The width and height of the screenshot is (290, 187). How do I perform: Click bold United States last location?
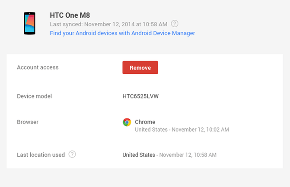(x=139, y=155)
